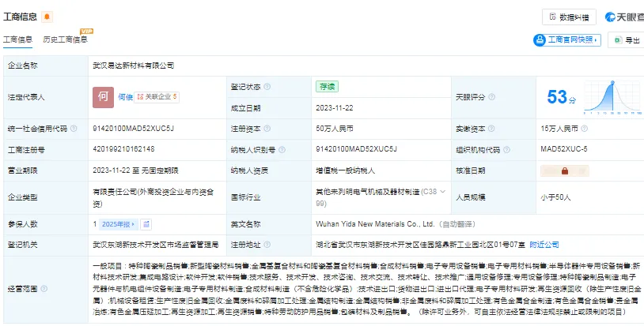Image resolution: width=644 pixels, height=326 pixels.
Task: Open legal representative 何俊 link
Action: click(125, 97)
